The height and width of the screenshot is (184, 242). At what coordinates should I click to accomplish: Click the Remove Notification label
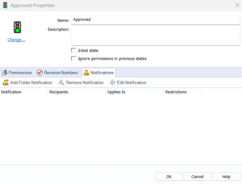(x=85, y=83)
